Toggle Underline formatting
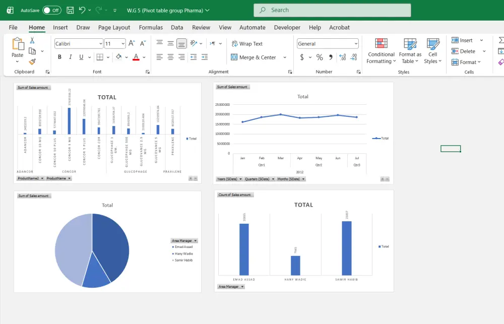Screen dimensions: 504x324 [x=81, y=57]
